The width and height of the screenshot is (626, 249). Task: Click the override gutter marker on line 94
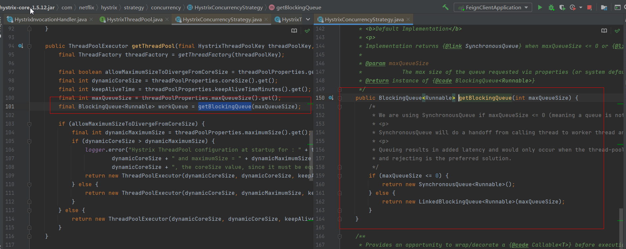click(21, 46)
